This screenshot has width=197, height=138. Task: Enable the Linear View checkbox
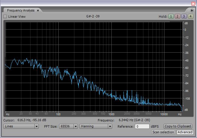5,17
